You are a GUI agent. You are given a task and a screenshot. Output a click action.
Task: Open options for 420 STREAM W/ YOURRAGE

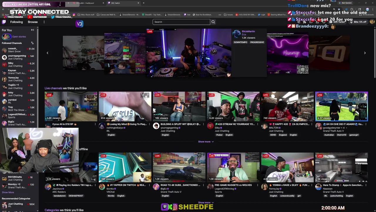pos(257,124)
